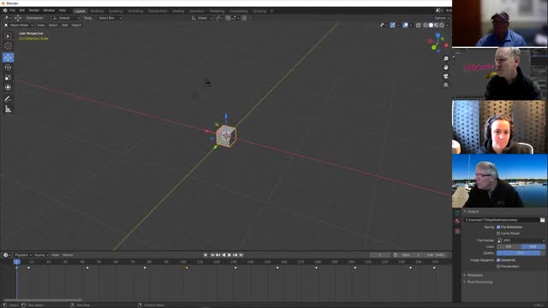Activate the Move tool
This screenshot has height=308, width=548.
coord(8,57)
